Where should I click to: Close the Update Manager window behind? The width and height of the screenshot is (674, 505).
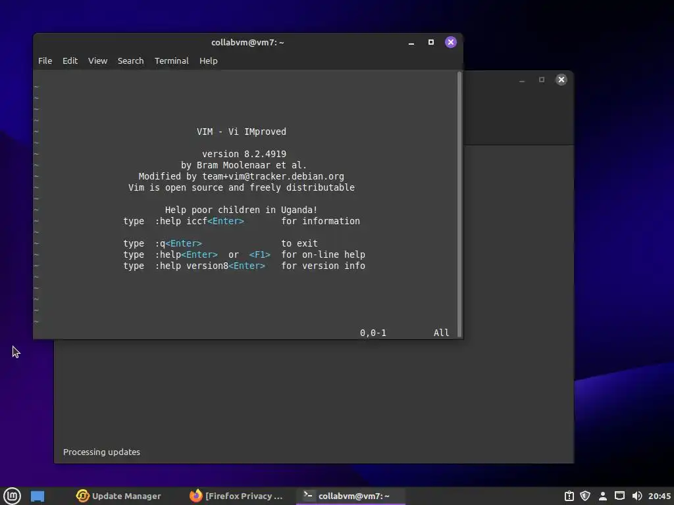[561, 80]
